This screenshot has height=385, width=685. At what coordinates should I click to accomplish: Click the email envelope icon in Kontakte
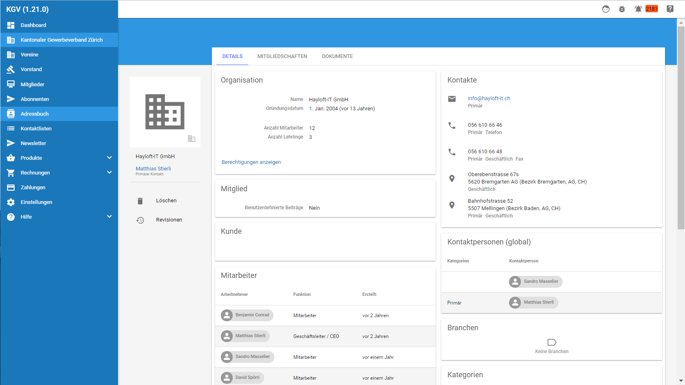pos(452,99)
